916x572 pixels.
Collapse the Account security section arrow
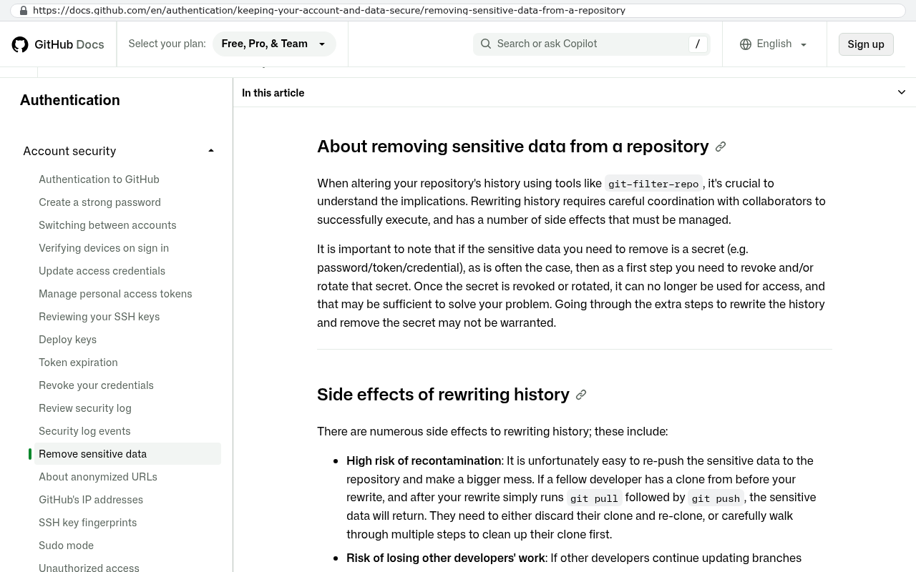(211, 151)
